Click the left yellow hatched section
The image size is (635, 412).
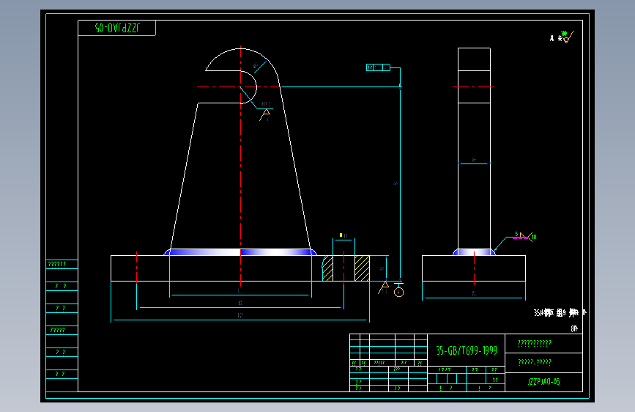(x=327, y=268)
